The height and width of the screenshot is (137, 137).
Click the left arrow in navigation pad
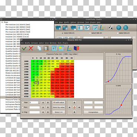[x=70, y=107]
